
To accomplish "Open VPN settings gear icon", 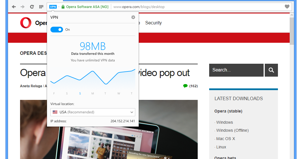I will click(x=133, y=17).
